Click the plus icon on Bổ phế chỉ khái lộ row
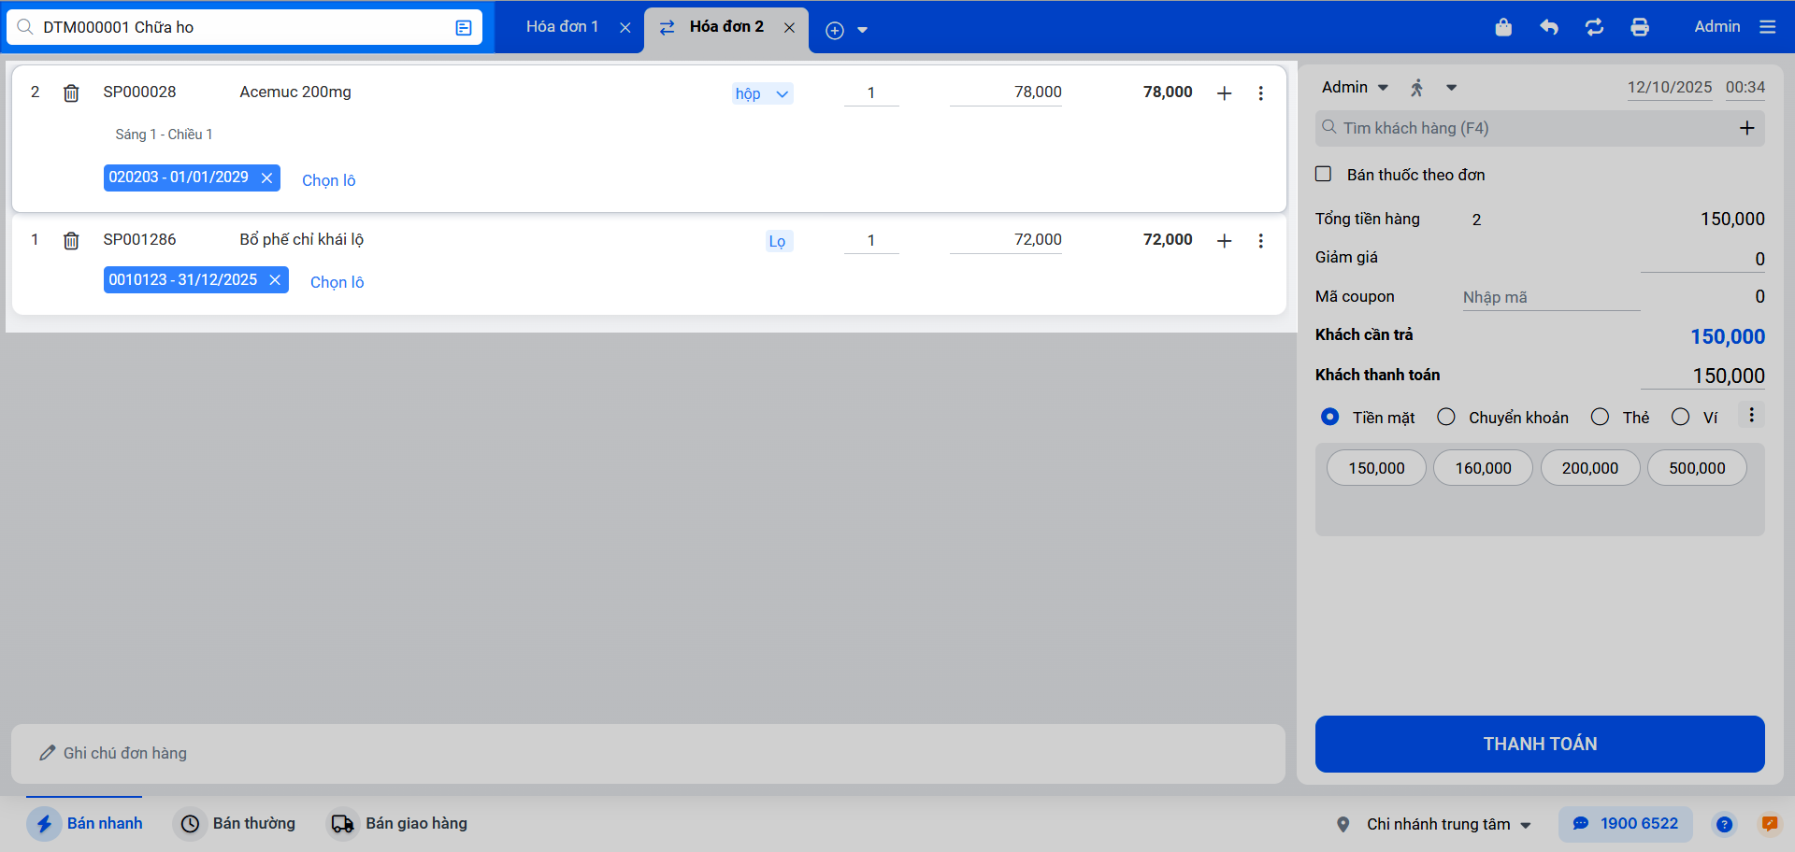The height and width of the screenshot is (852, 1795). tap(1225, 240)
